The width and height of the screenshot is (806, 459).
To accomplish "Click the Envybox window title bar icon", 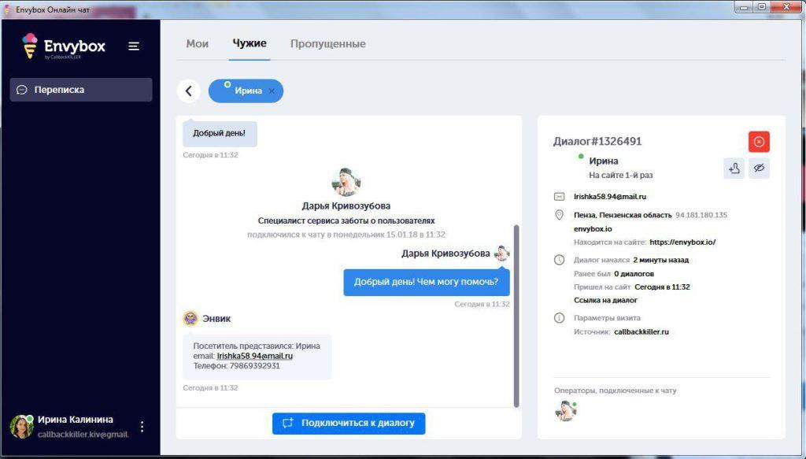I will pyautogui.click(x=7, y=9).
